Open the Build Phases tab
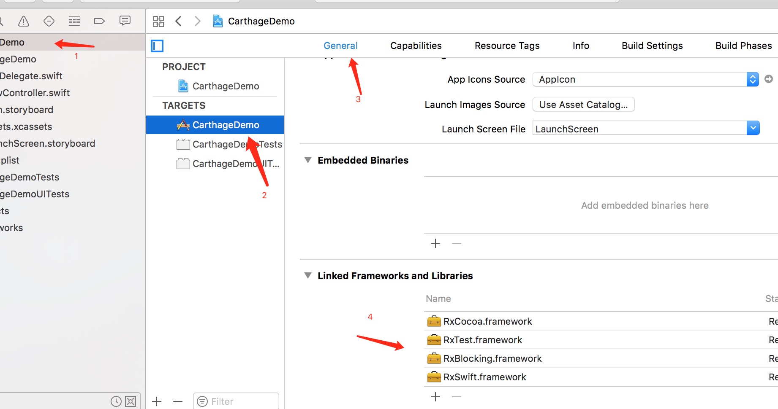778x409 pixels. [743, 46]
